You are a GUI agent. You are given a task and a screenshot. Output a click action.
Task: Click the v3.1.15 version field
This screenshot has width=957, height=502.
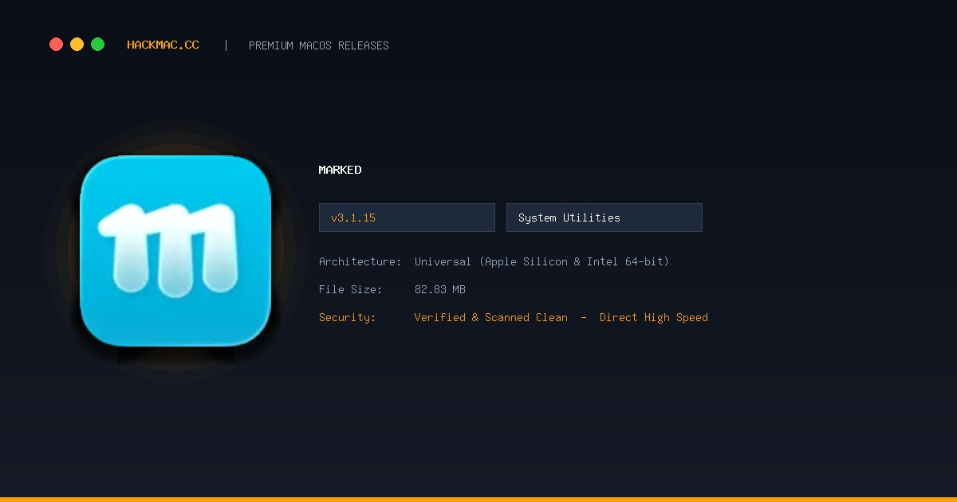pos(407,218)
